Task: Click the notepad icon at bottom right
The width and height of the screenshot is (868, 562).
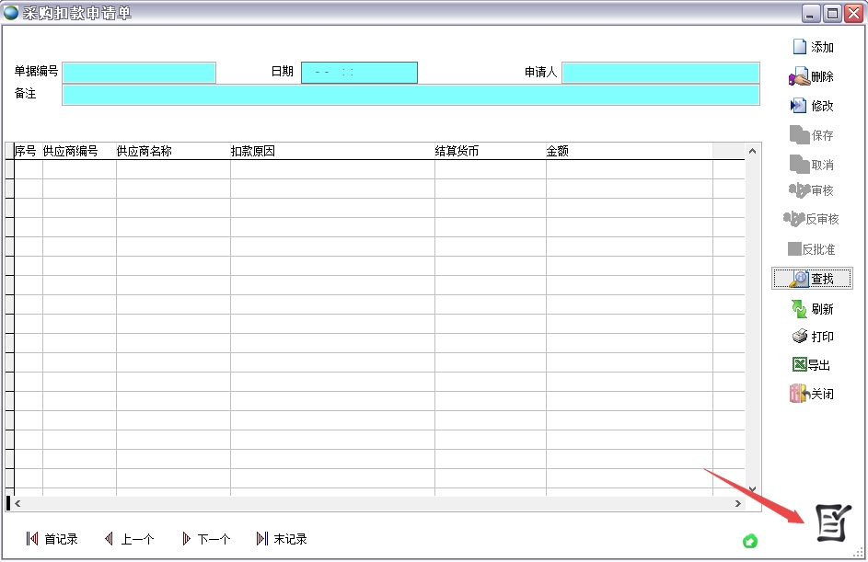Action: [x=833, y=522]
